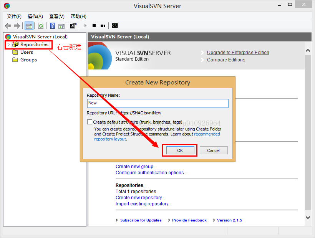315x238 pixels.
Task: Click the Back arrow toolbar icon
Action: [8, 26]
